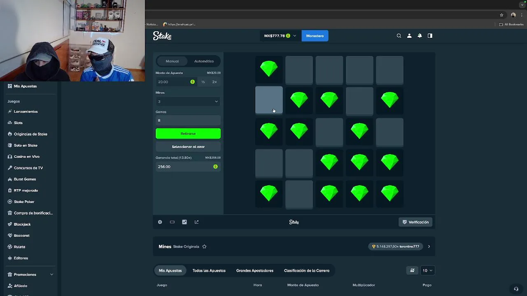
Task: Enable theatre mode icon below the board
Action: pos(172,222)
